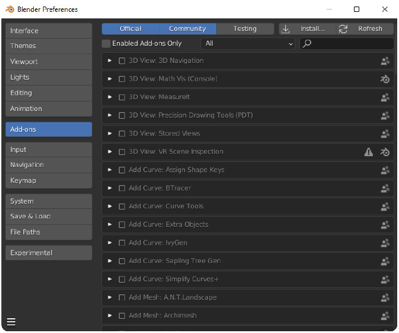The width and height of the screenshot is (399, 333).
Task: Expand 3D View: Math Vis details
Action: pyautogui.click(x=110, y=79)
